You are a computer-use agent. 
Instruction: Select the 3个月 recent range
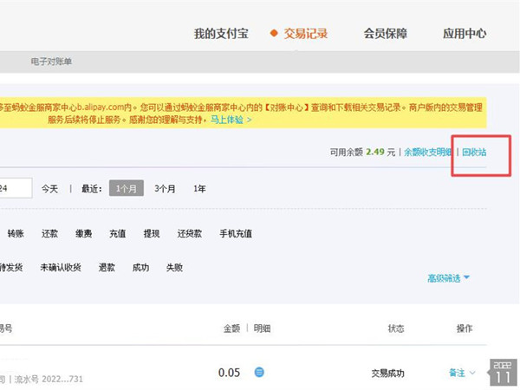pos(165,189)
